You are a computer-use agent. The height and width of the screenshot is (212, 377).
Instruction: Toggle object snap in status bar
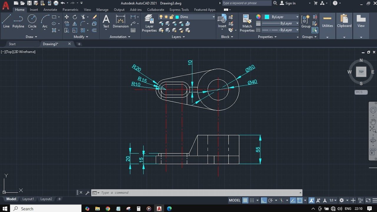click(300, 200)
